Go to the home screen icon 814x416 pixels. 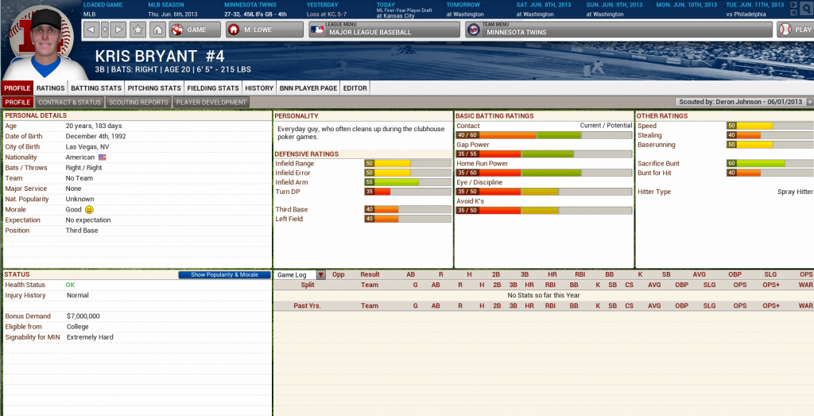(x=157, y=29)
